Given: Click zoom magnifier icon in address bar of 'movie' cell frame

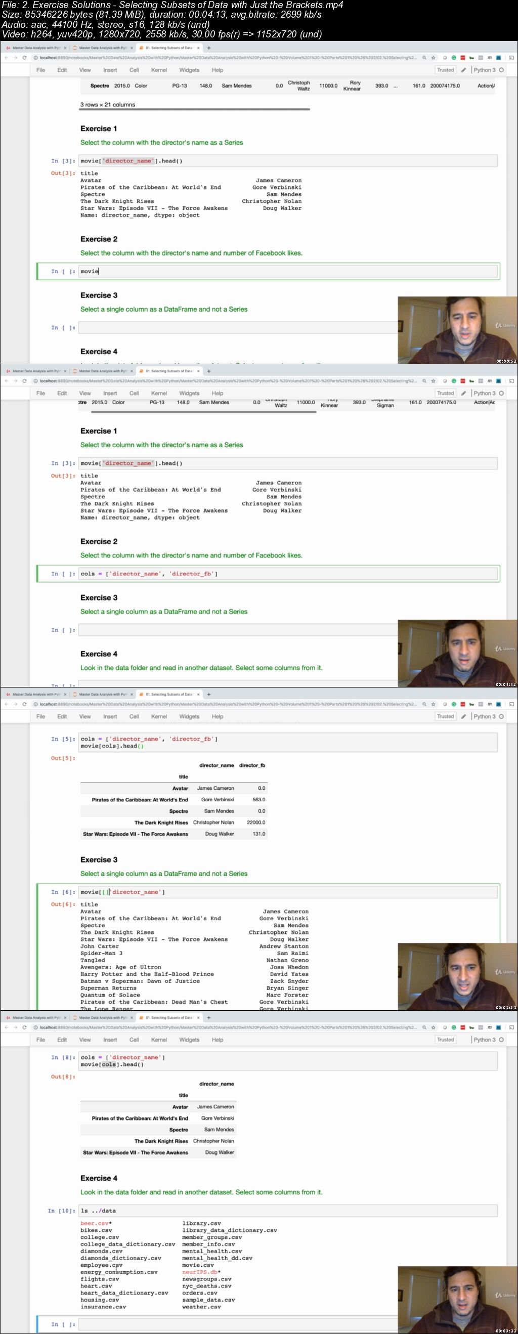Looking at the screenshot, I should (x=424, y=58).
